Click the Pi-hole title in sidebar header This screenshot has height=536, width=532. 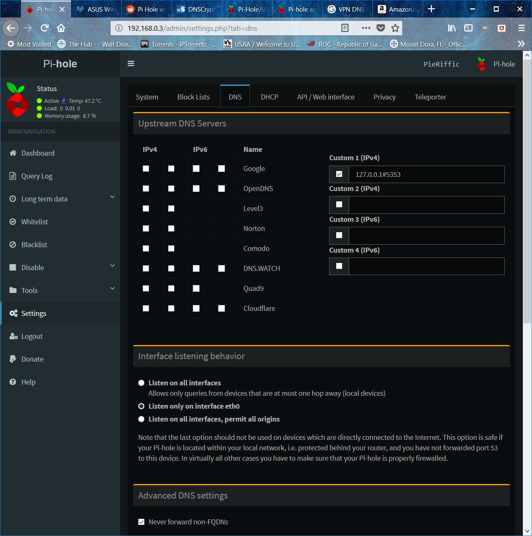[x=60, y=64]
